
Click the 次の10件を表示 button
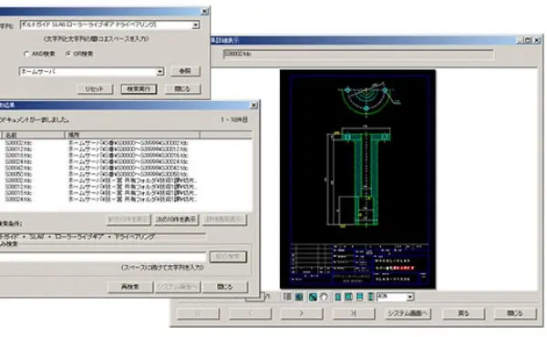click(176, 220)
